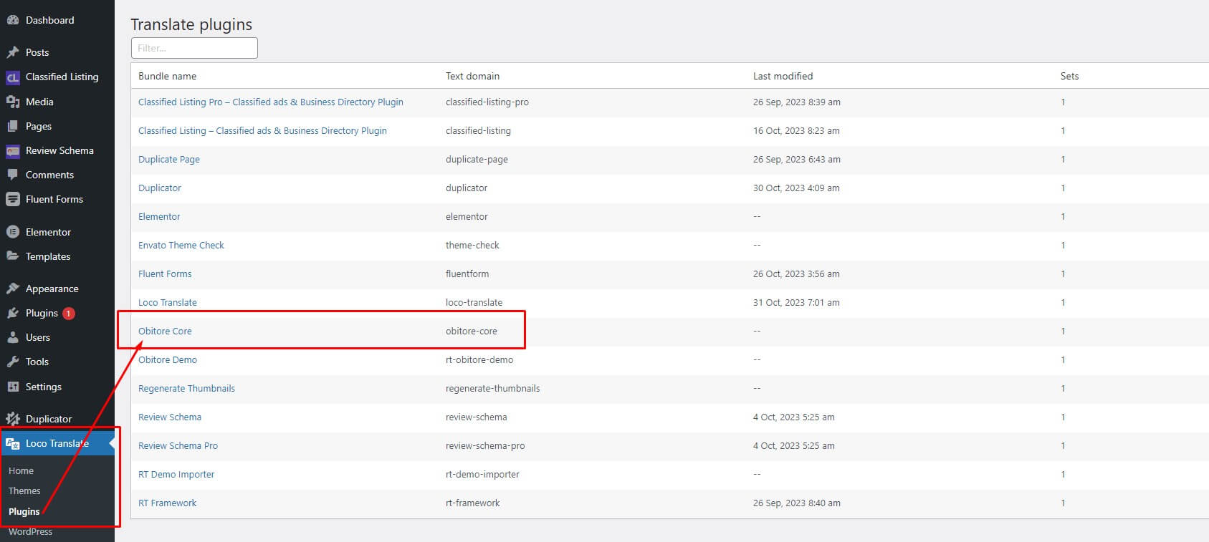
Task: Click the rt-obitore-demo text domain cell
Action: tap(479, 359)
